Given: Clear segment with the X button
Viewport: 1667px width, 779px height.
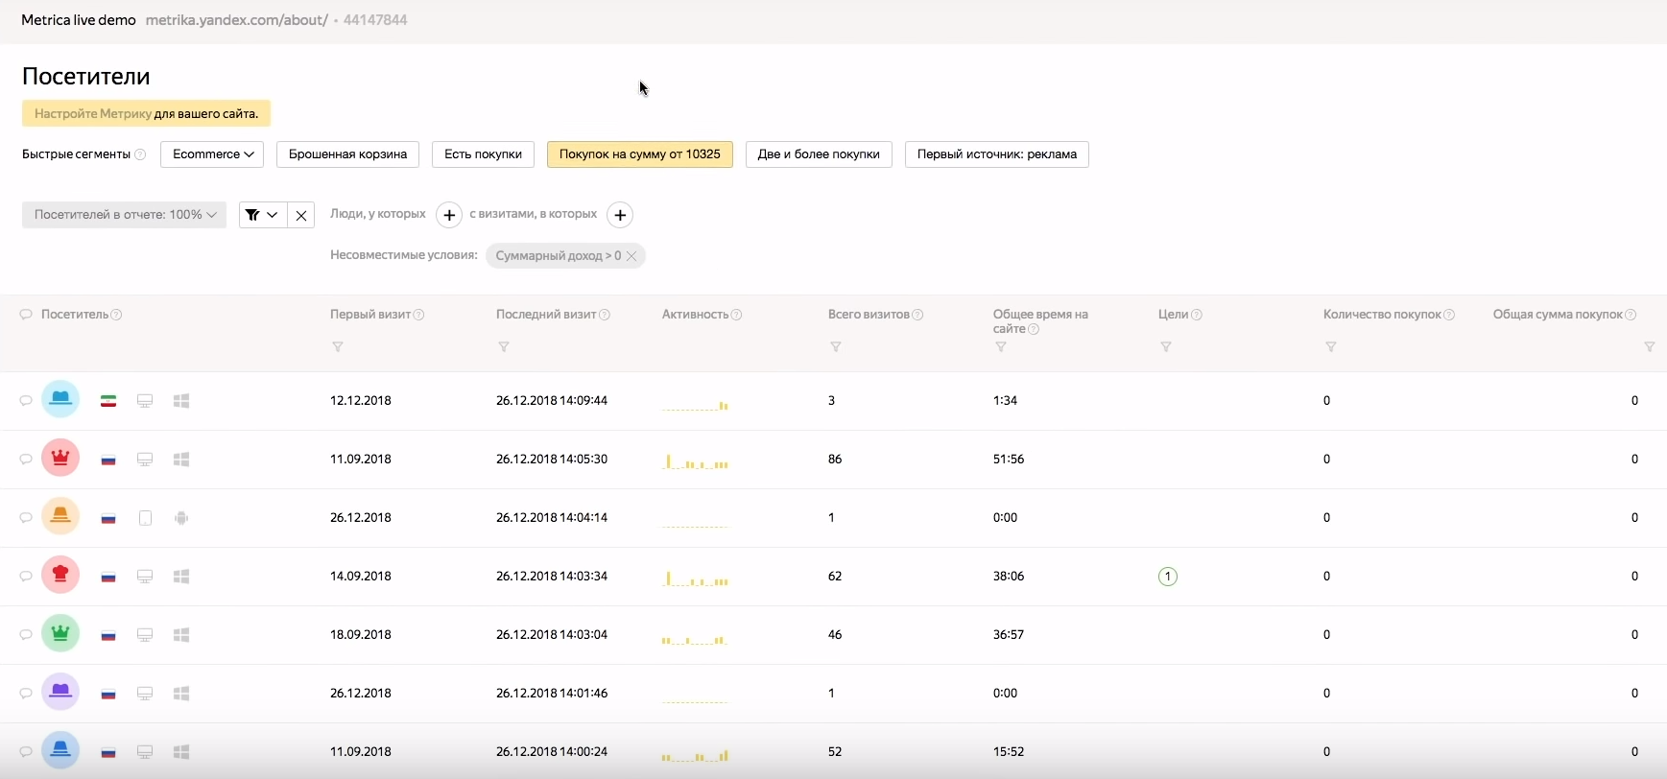Looking at the screenshot, I should 301,215.
